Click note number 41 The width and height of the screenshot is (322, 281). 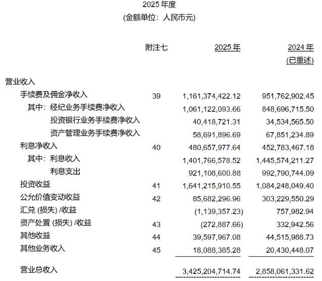(x=156, y=186)
